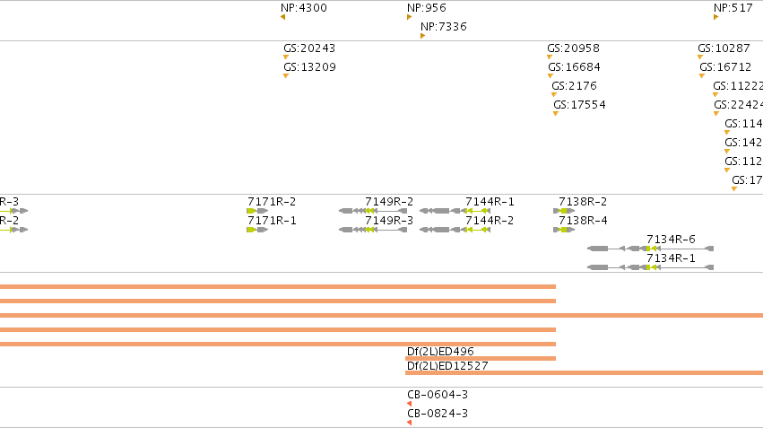Click the GS:17554 triangle marker
The height and width of the screenshot is (428, 763).
(556, 114)
